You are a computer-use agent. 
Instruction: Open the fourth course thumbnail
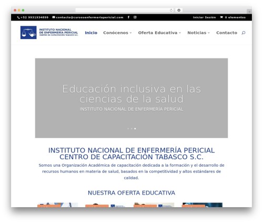coord(203,205)
